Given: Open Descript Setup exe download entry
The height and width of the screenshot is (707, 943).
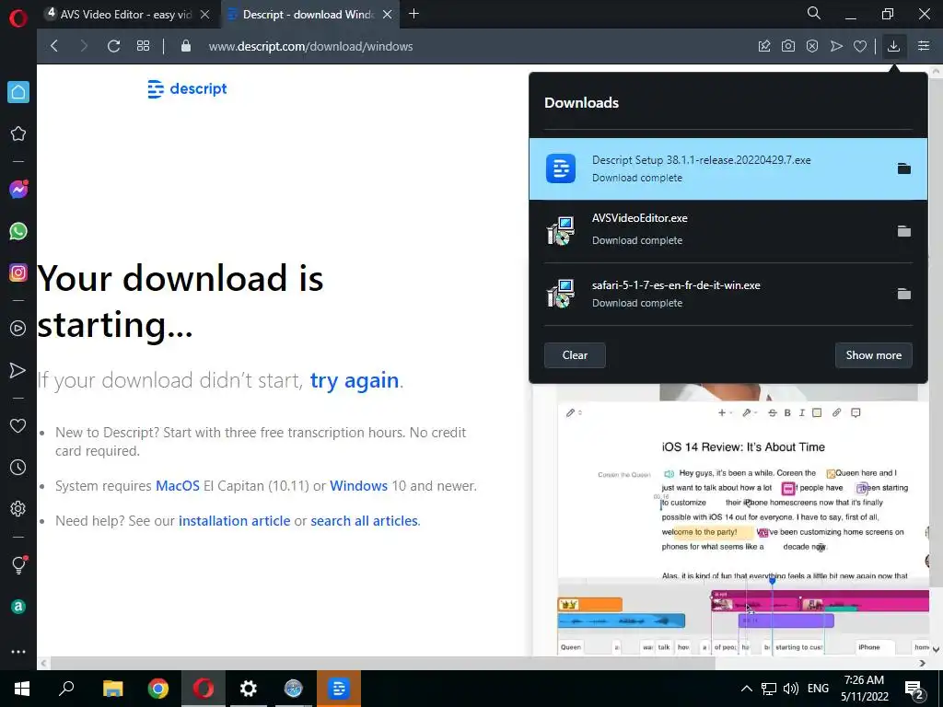Looking at the screenshot, I should (728, 169).
